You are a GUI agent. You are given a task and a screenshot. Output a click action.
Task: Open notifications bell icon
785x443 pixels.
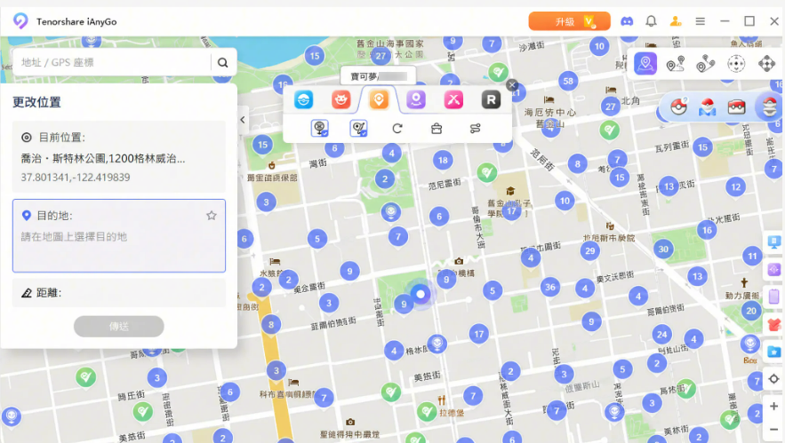[x=651, y=21]
